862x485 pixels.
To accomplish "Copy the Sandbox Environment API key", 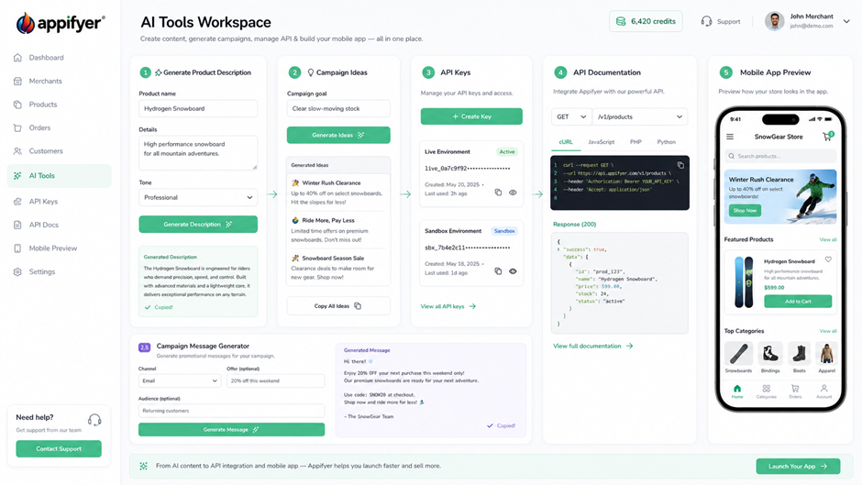I will pyautogui.click(x=498, y=271).
